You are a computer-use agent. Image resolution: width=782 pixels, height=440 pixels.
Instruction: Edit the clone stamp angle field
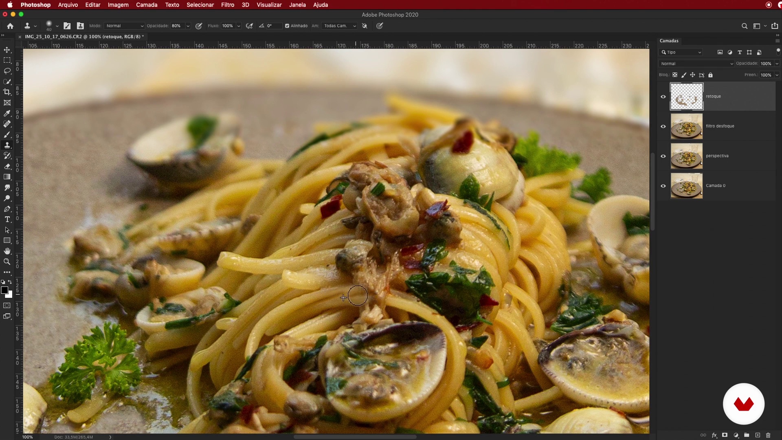coord(274,26)
